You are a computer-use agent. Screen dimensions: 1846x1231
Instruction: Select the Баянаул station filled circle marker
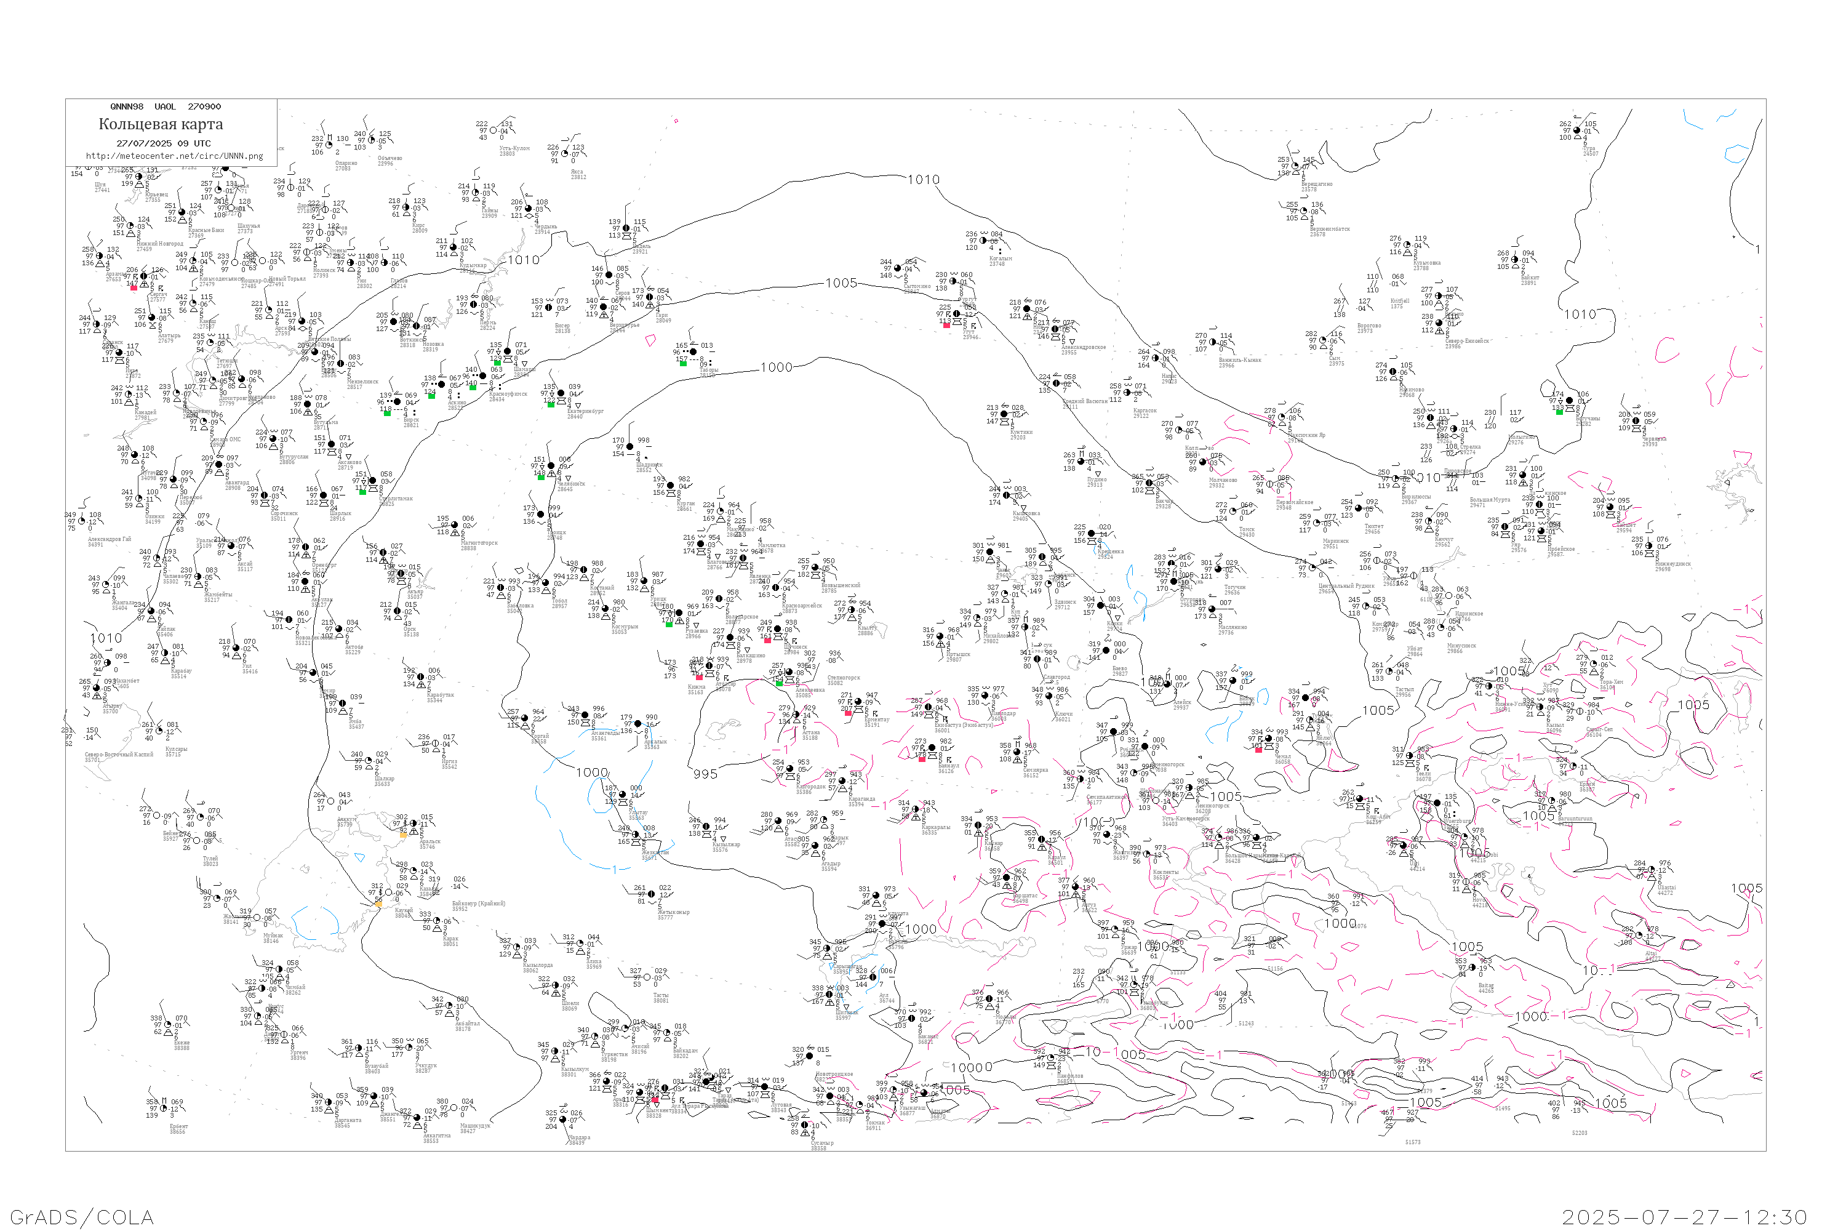coord(932,748)
